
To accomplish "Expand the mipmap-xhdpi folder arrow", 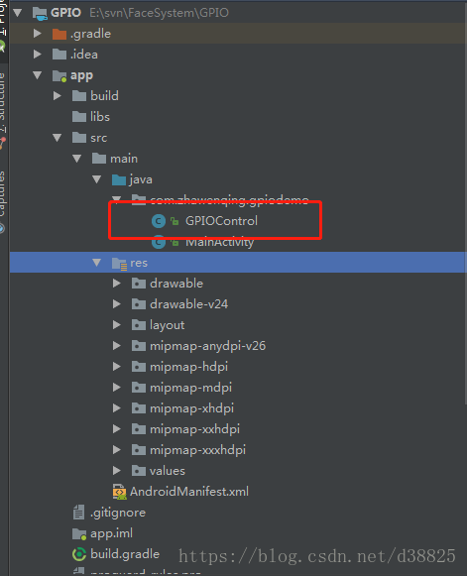I will 116,408.
